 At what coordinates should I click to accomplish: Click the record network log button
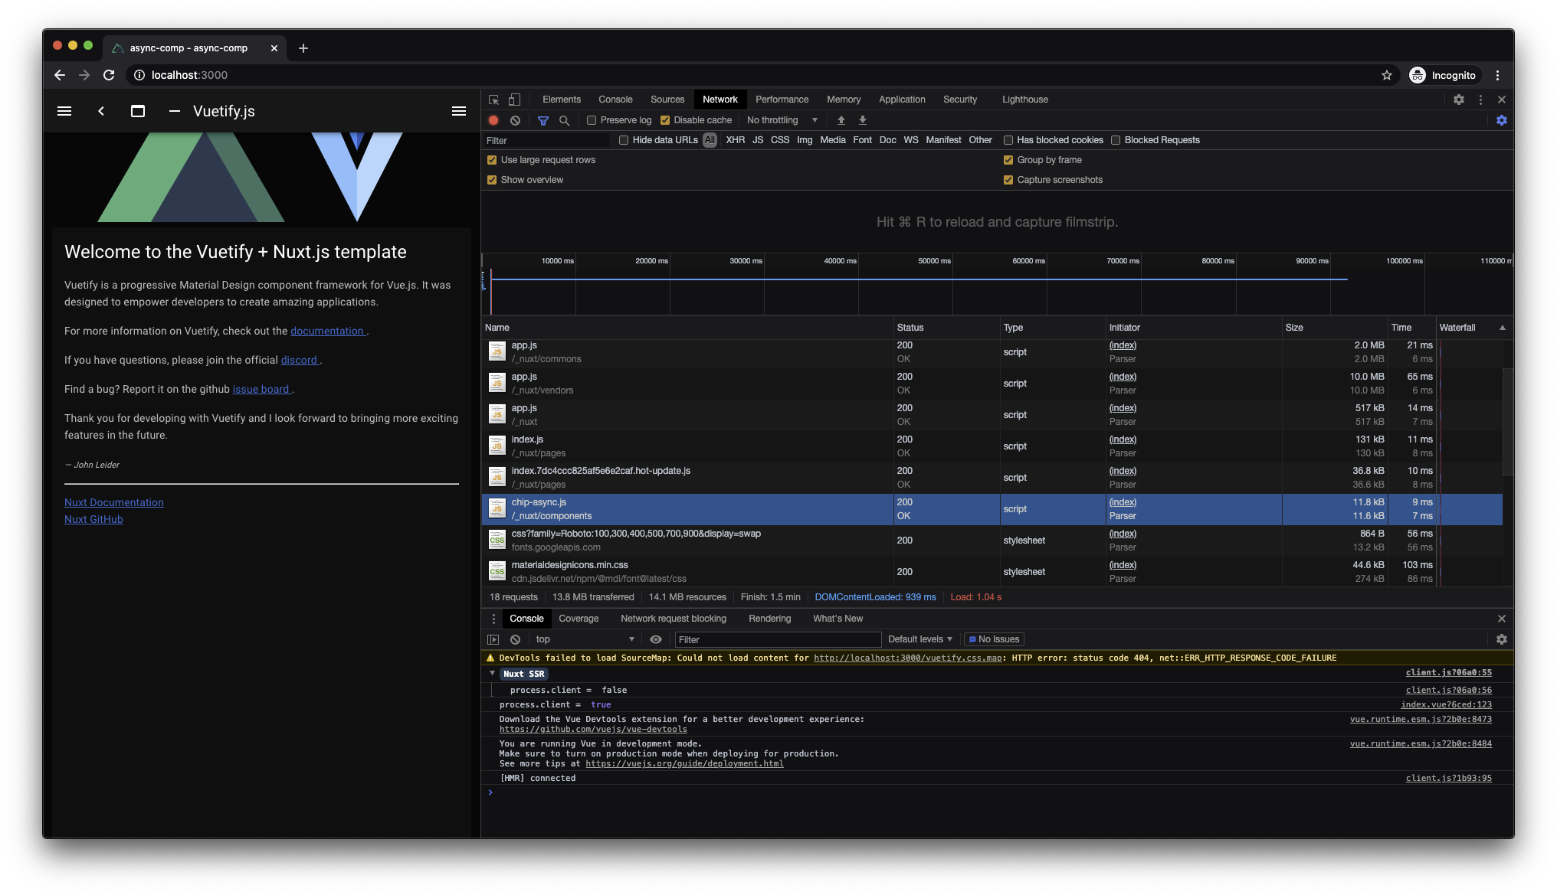(x=493, y=120)
